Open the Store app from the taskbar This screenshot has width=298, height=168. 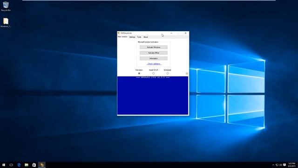34,165
